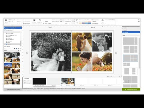
Task: Click the undo arrow in the ribbon
Action: click(x=17, y=23)
